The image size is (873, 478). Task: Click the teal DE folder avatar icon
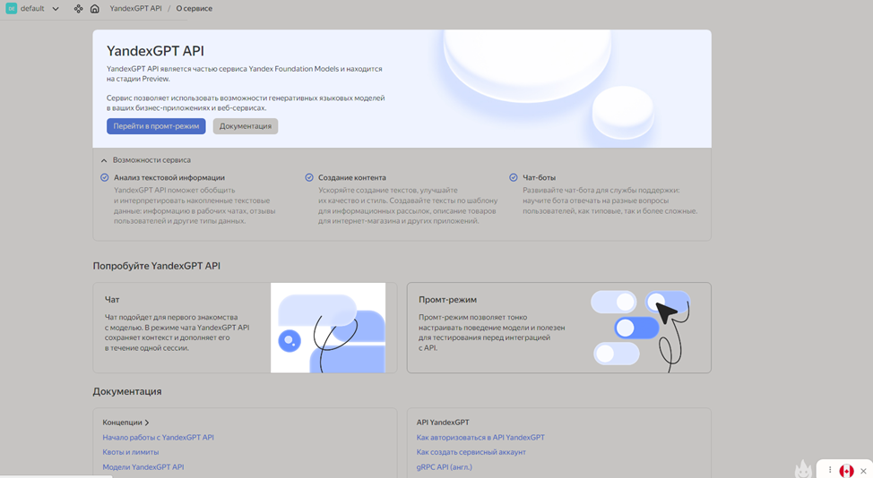pos(11,8)
